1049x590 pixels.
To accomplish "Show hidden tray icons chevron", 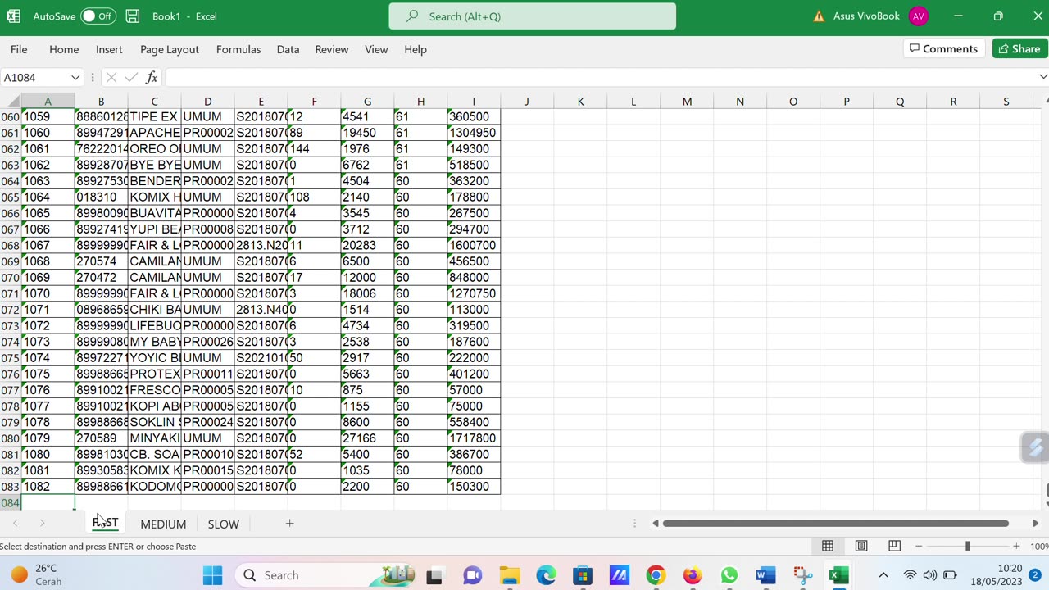I will click(883, 575).
